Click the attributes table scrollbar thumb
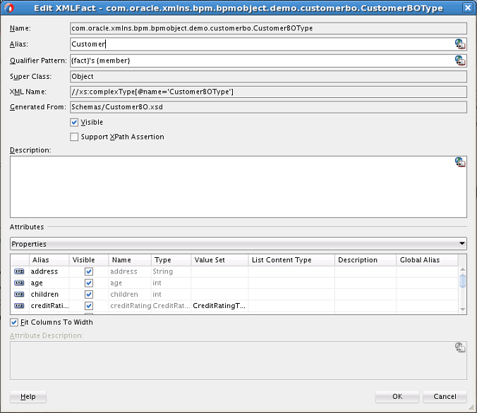Viewport: 477px width, 413px height. coord(462,281)
